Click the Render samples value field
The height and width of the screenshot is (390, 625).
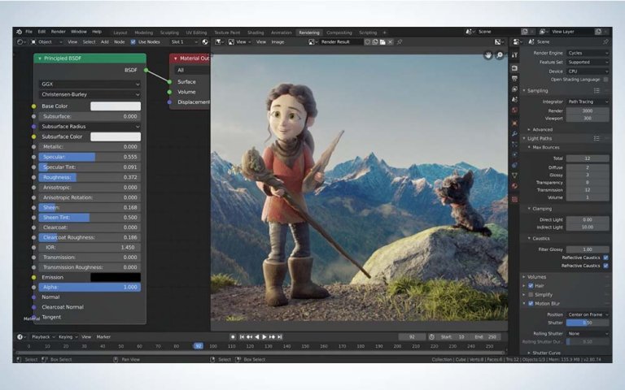(588, 110)
